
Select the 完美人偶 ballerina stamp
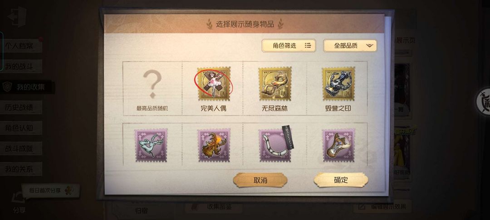[x=214, y=83]
